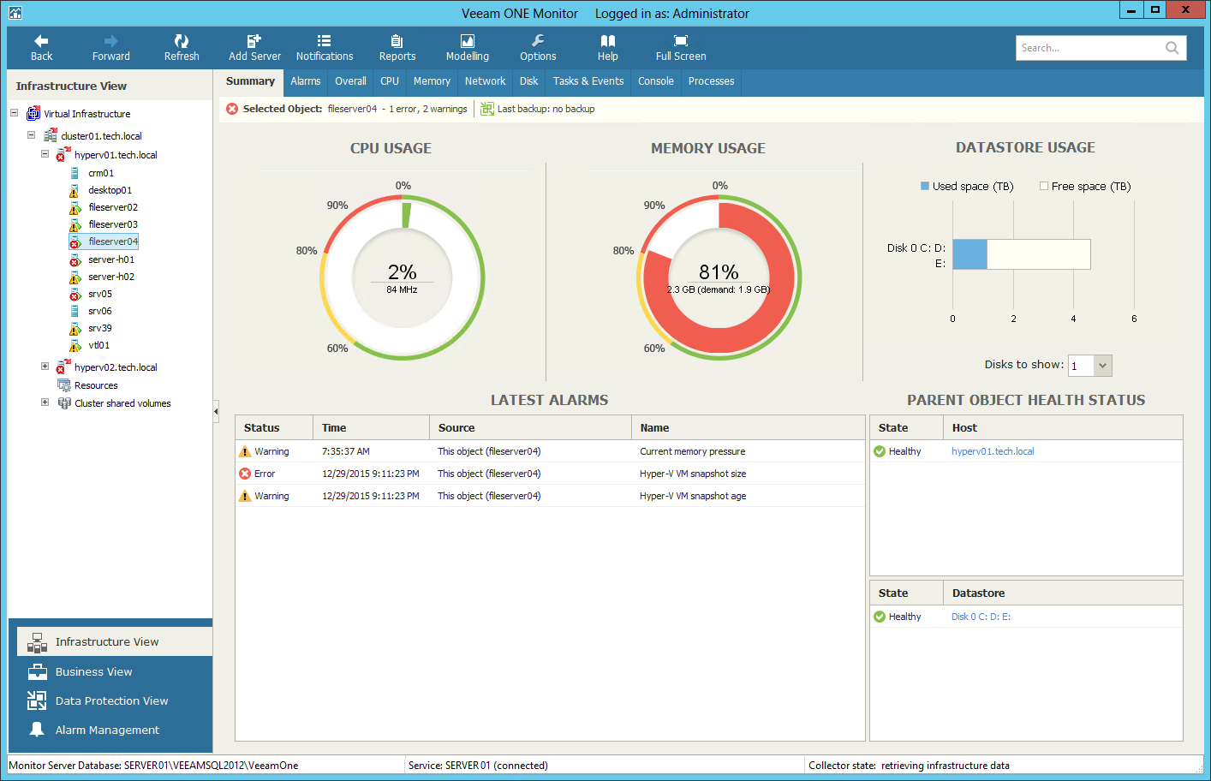This screenshot has height=781, width=1211.
Task: Click the search magnifier icon
Action: click(x=1172, y=48)
